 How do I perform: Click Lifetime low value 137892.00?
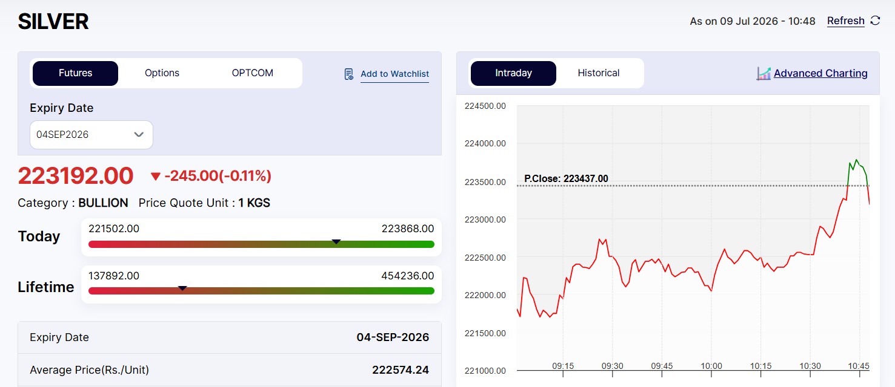pos(114,276)
